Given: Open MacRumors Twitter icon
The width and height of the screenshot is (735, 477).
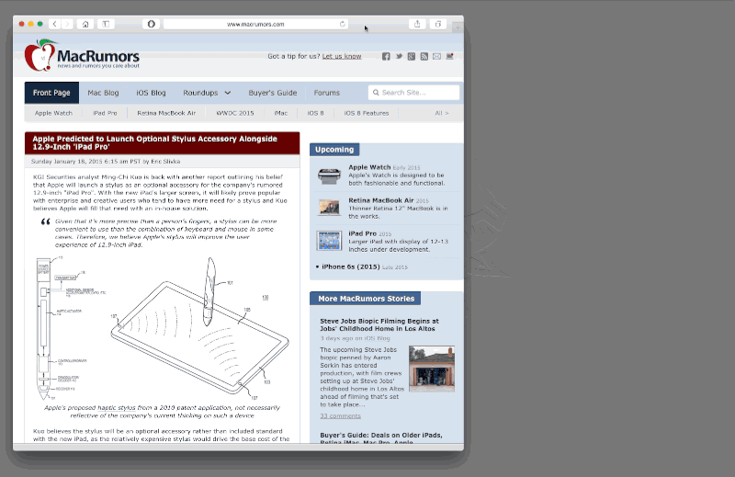Looking at the screenshot, I should (x=399, y=56).
